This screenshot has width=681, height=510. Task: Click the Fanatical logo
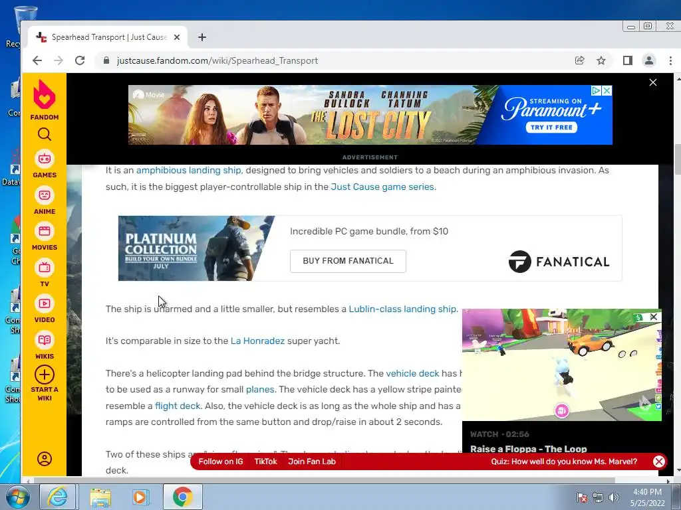559,262
